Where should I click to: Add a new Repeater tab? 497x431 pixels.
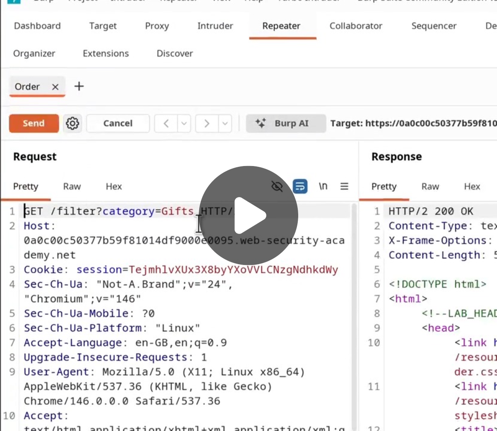79,86
